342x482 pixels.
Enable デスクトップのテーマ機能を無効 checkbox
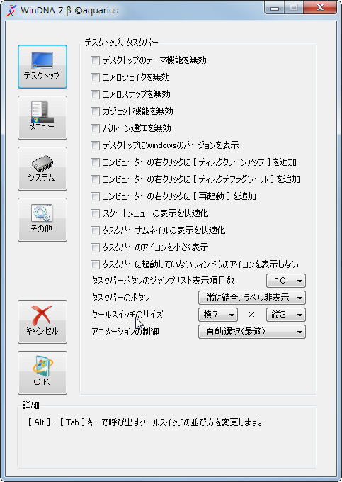pyautogui.click(x=95, y=60)
